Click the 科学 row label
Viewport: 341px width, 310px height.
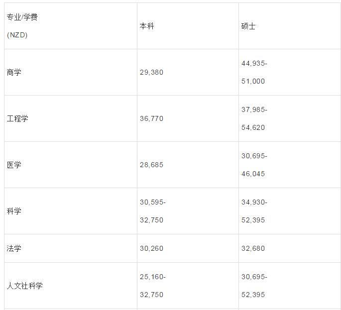14,211
